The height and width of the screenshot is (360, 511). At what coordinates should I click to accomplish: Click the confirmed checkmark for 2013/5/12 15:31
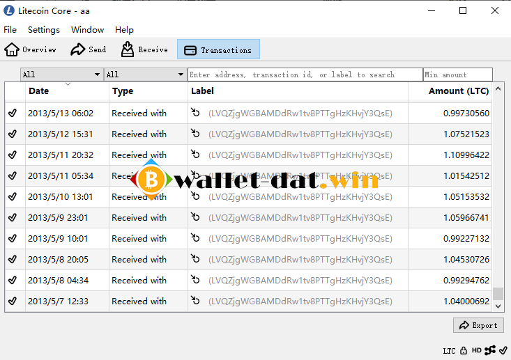pos(13,134)
